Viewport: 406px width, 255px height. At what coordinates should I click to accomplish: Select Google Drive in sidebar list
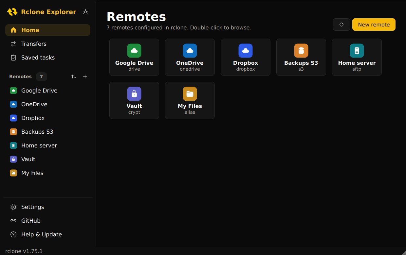tap(48, 91)
